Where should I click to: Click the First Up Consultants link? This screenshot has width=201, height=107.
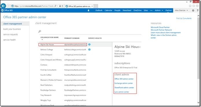click(x=184, y=18)
